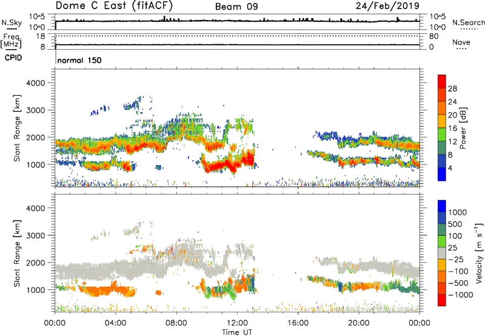
Task: Click the '4' label on Power colorbar
Action: (x=450, y=168)
